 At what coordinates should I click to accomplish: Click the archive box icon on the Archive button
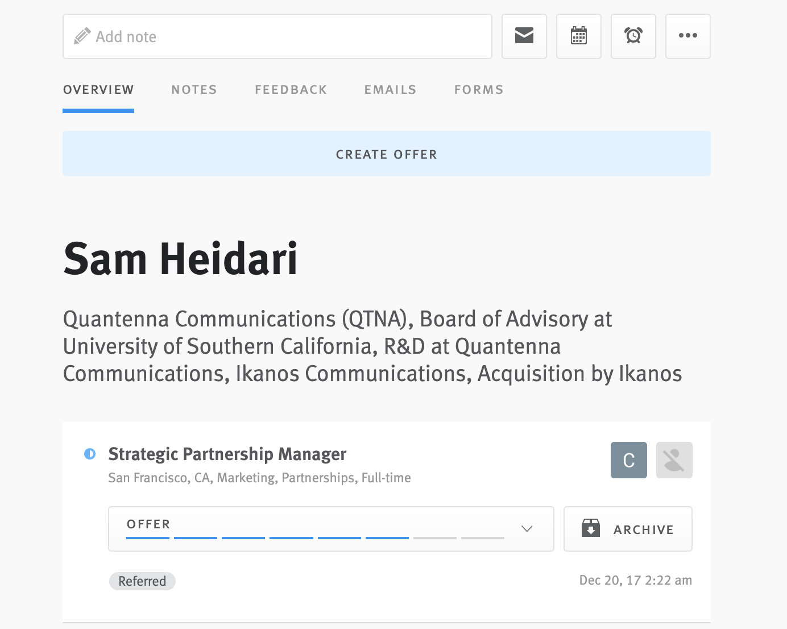click(x=591, y=528)
